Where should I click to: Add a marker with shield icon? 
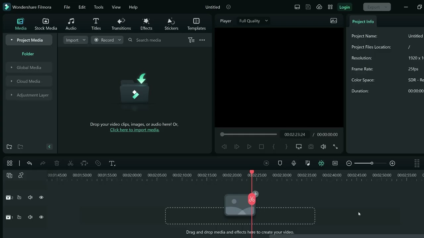tap(280, 163)
